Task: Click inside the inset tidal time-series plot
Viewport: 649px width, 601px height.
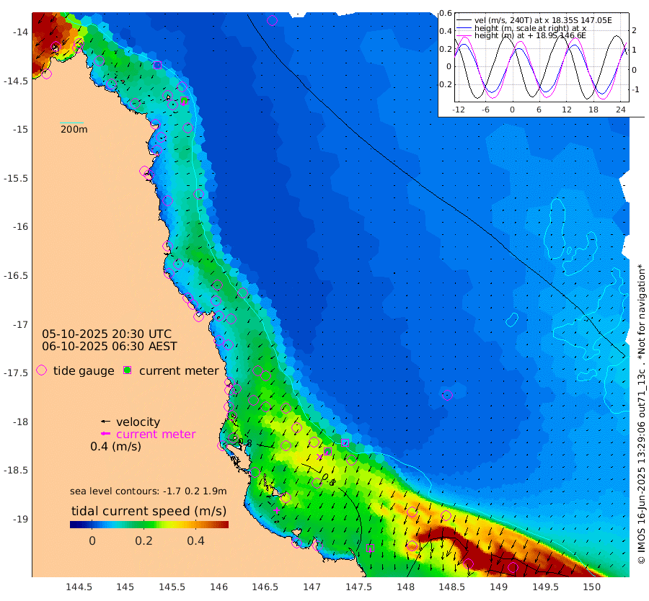Action: tap(542, 58)
